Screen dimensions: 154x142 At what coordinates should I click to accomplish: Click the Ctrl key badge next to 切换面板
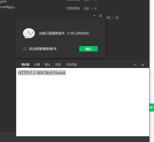pos(87,8)
